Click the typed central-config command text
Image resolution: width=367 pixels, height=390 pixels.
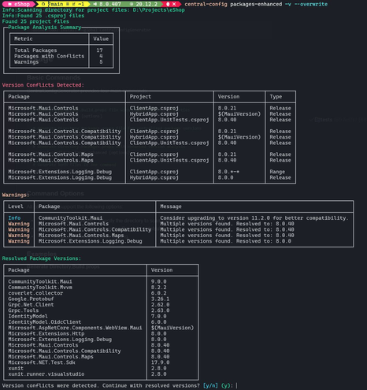(206, 4)
